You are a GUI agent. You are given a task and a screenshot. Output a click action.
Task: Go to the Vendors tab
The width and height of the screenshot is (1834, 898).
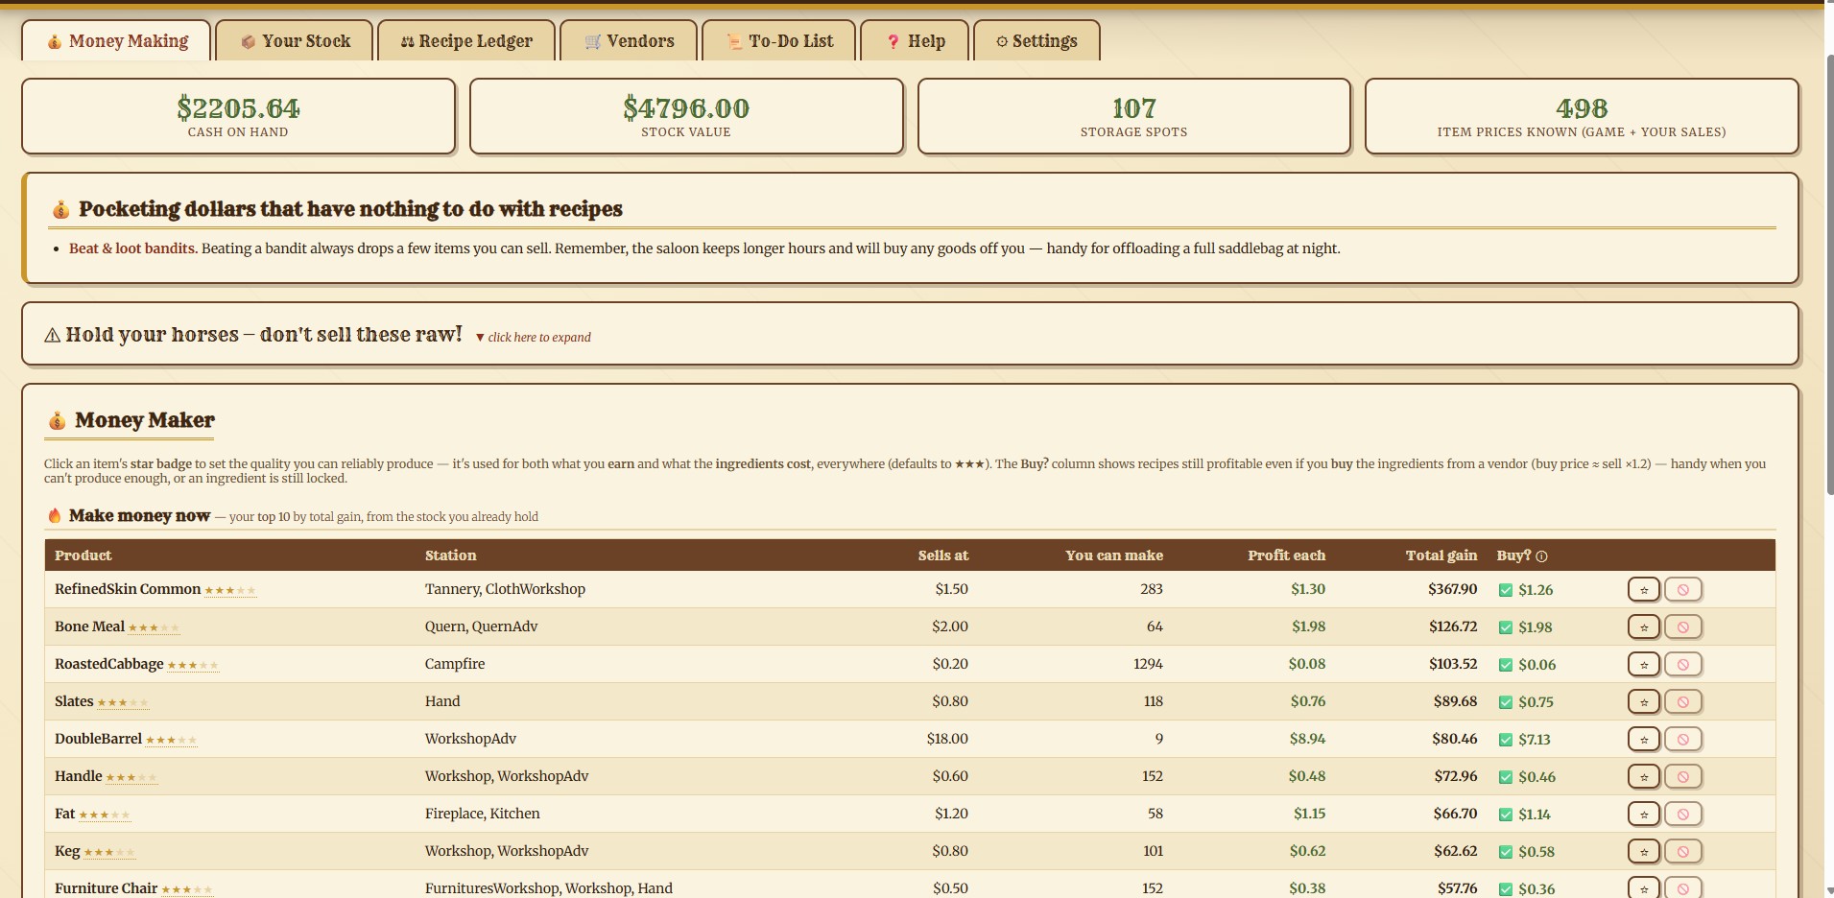[629, 41]
